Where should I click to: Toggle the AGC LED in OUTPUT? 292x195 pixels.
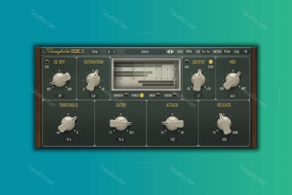click(x=187, y=62)
